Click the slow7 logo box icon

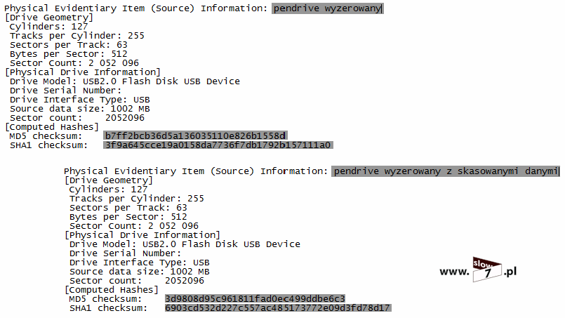coord(487,270)
